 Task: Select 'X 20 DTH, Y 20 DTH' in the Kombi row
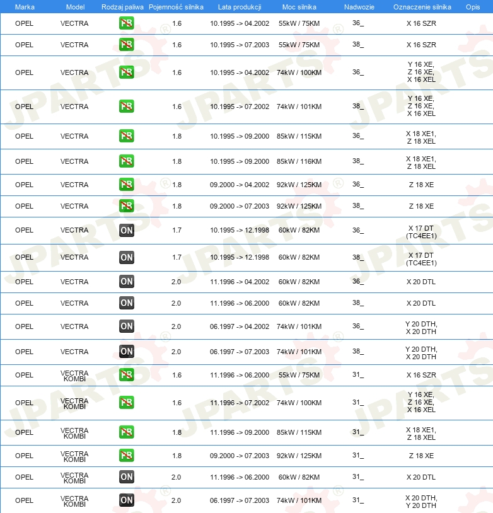(421, 502)
